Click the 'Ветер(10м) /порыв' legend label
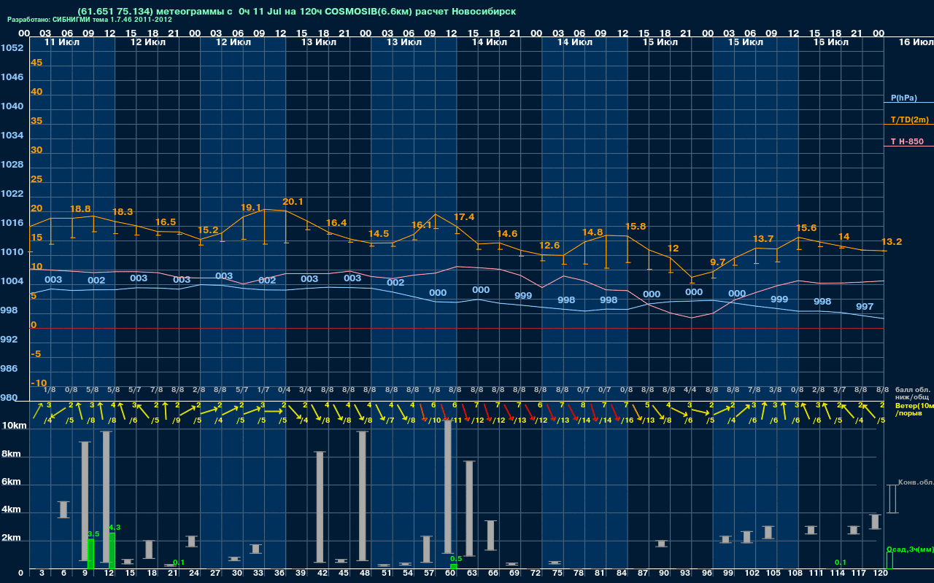 point(913,409)
